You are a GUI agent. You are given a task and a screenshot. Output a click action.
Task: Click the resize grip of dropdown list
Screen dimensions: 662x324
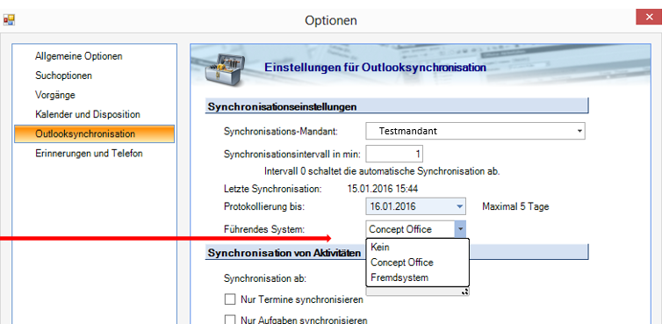pos(465,291)
